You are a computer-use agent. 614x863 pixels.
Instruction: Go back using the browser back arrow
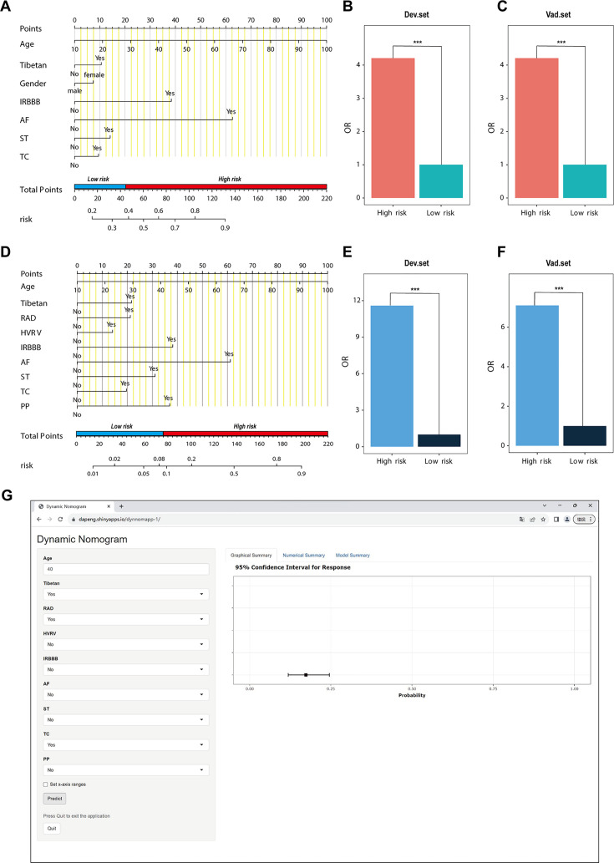[39, 519]
